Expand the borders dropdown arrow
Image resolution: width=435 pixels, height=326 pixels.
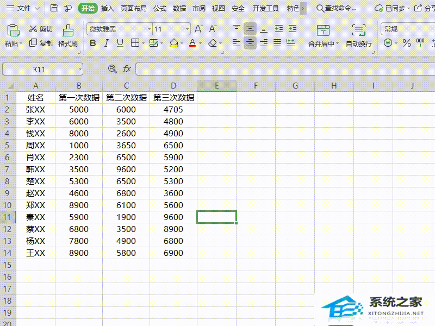click(143, 43)
